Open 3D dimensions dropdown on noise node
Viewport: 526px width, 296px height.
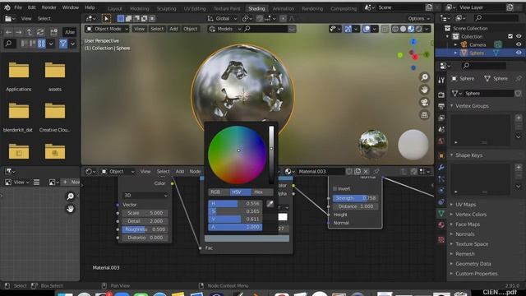pyautogui.click(x=145, y=196)
